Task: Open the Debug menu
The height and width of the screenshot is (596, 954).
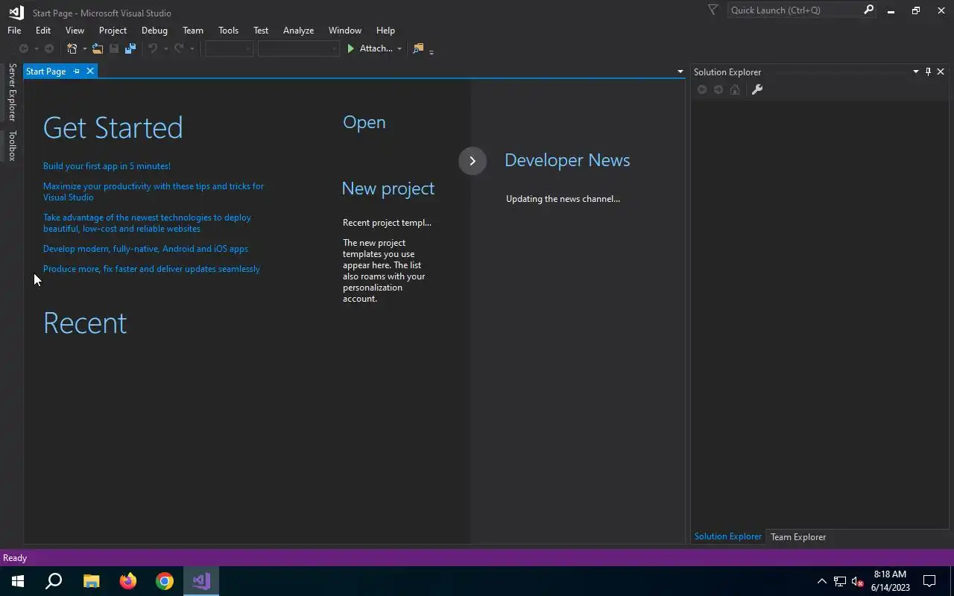Action: [154, 31]
